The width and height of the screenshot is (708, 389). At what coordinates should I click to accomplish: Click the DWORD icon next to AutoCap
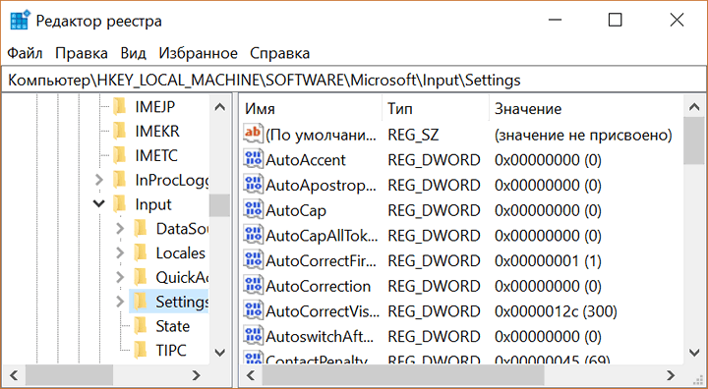coord(253,210)
